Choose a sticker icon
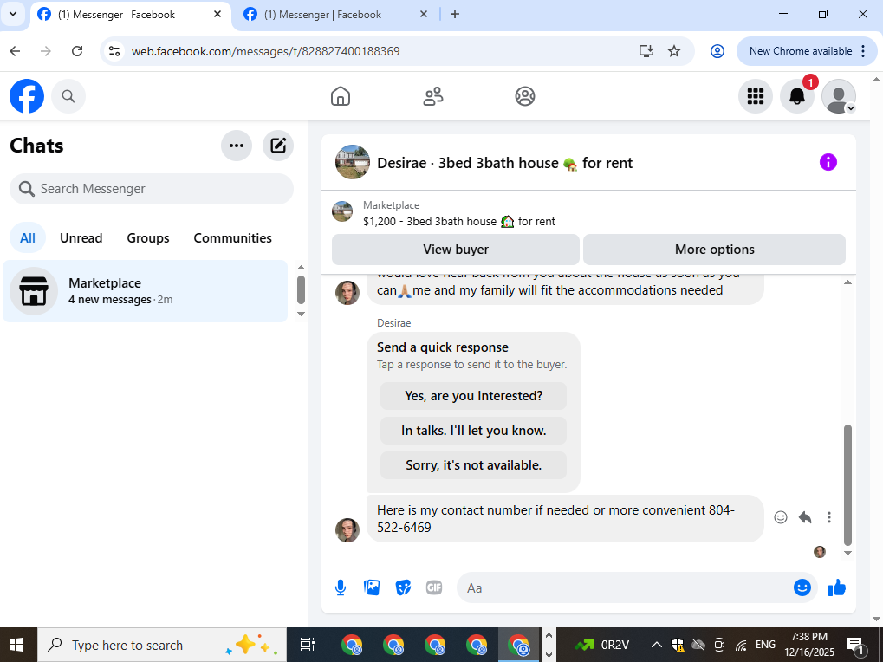883x662 pixels. pos(403,587)
